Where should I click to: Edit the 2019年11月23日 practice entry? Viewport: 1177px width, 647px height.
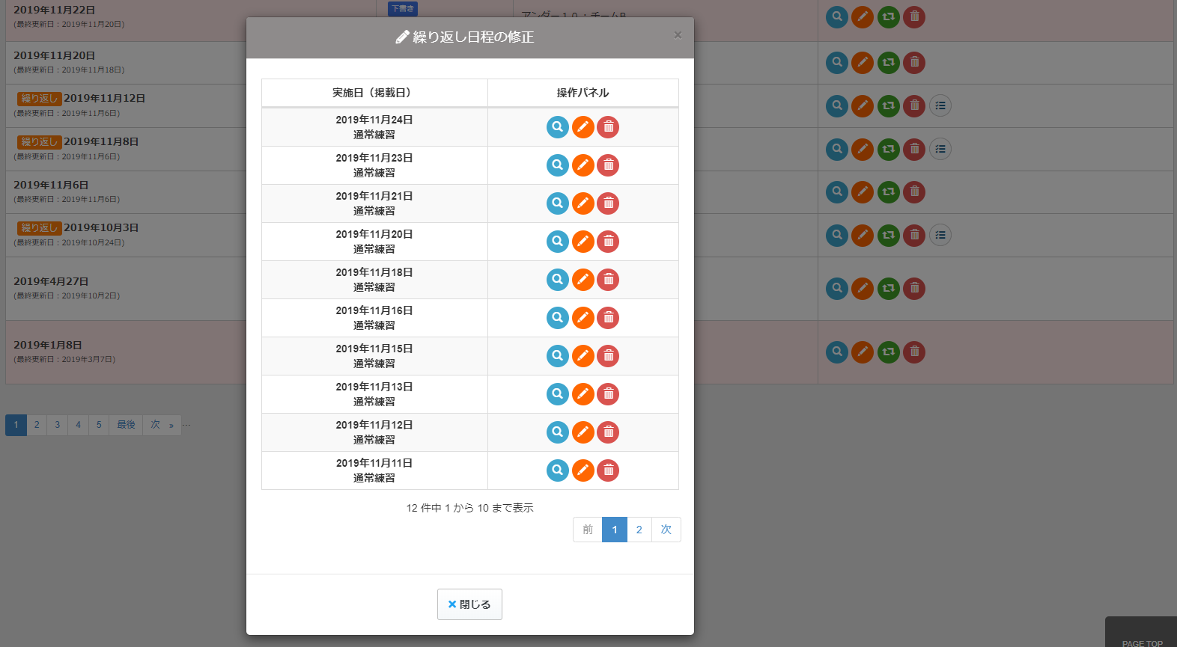(583, 165)
